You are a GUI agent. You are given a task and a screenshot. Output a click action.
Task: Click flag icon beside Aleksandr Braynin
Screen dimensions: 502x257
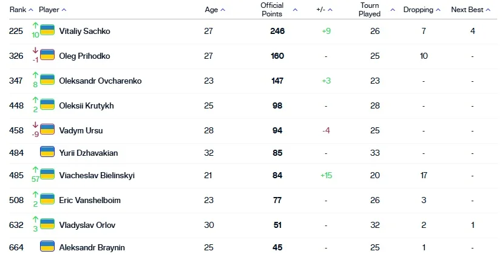(47, 246)
